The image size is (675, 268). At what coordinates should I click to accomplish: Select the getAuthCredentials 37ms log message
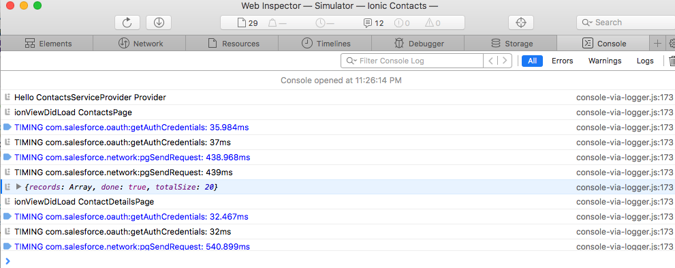pyautogui.click(x=123, y=143)
